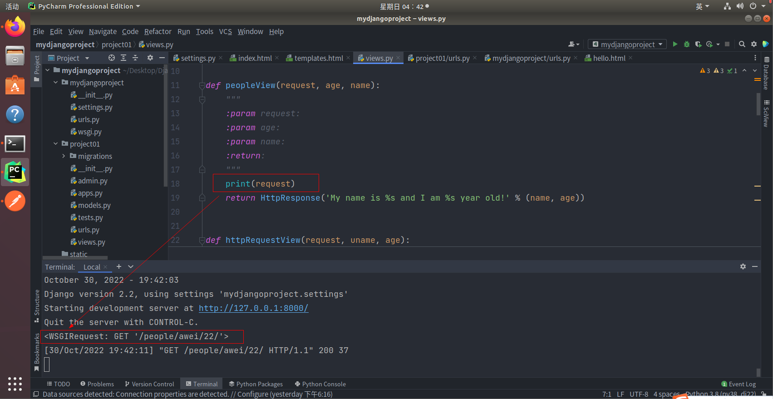This screenshot has width=773, height=399.
Task: Open Project view selector dropdown
Action: coord(69,58)
